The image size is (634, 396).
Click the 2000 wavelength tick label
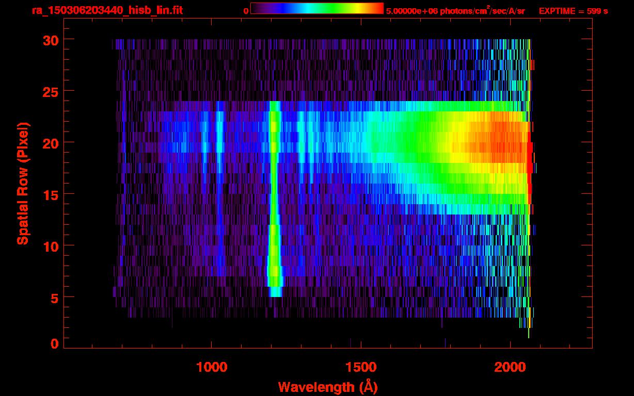510,367
